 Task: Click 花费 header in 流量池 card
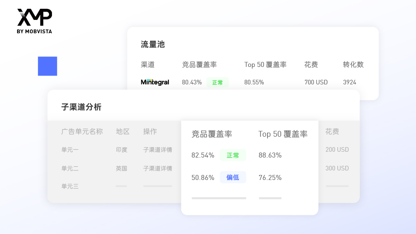pyautogui.click(x=311, y=65)
